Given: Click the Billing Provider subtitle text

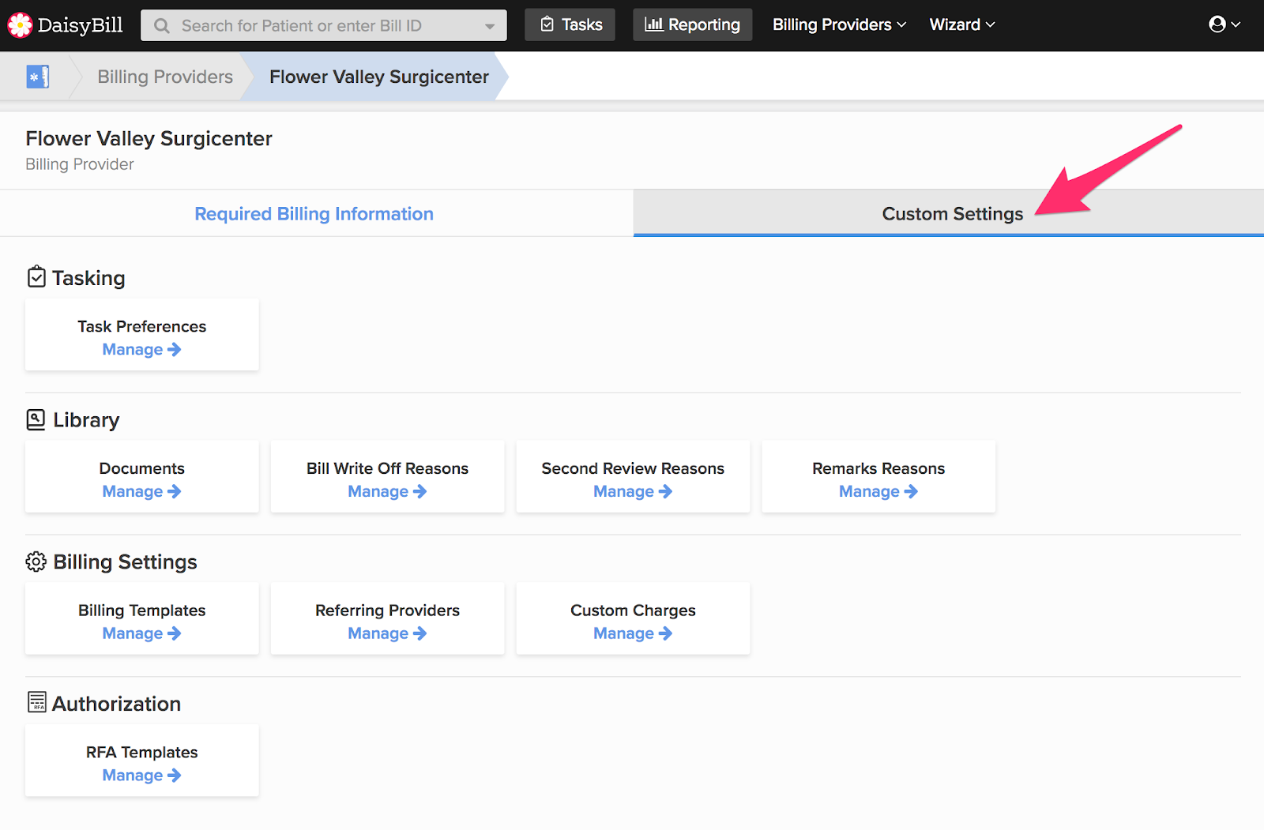Looking at the screenshot, I should [80, 164].
